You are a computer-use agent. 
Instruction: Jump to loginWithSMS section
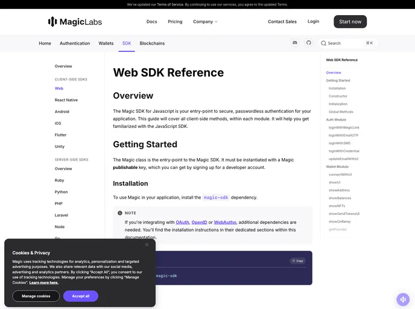click(x=340, y=143)
